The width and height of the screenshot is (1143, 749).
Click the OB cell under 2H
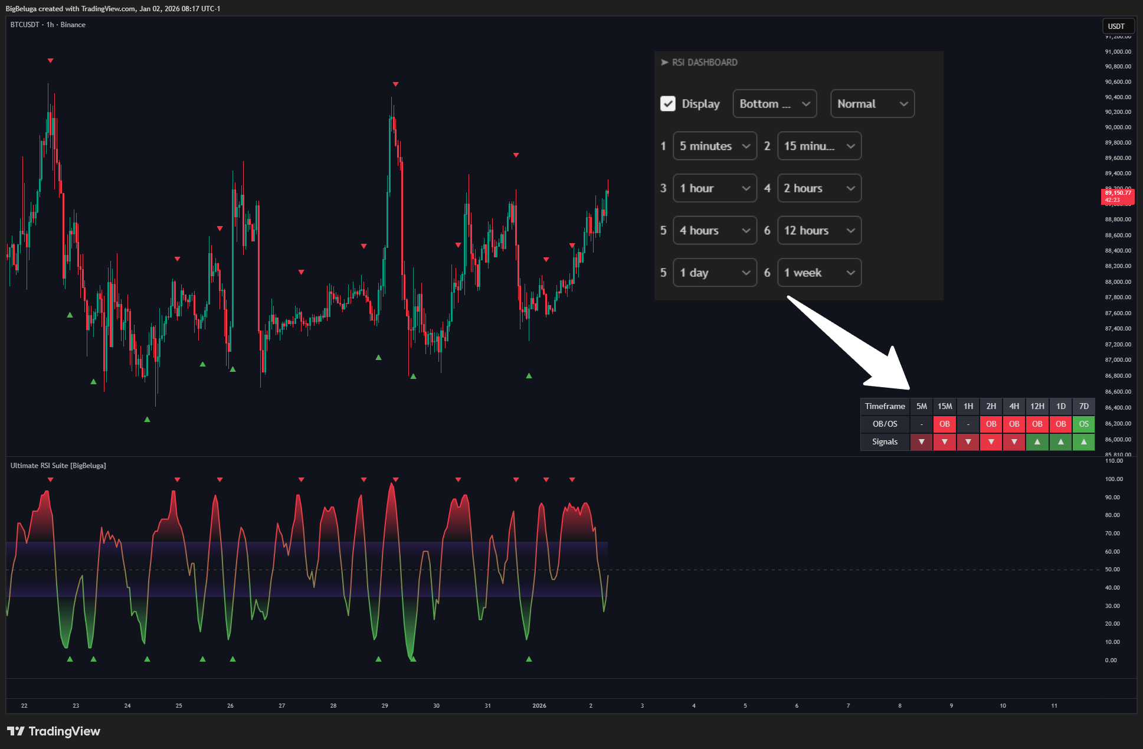pyautogui.click(x=991, y=424)
